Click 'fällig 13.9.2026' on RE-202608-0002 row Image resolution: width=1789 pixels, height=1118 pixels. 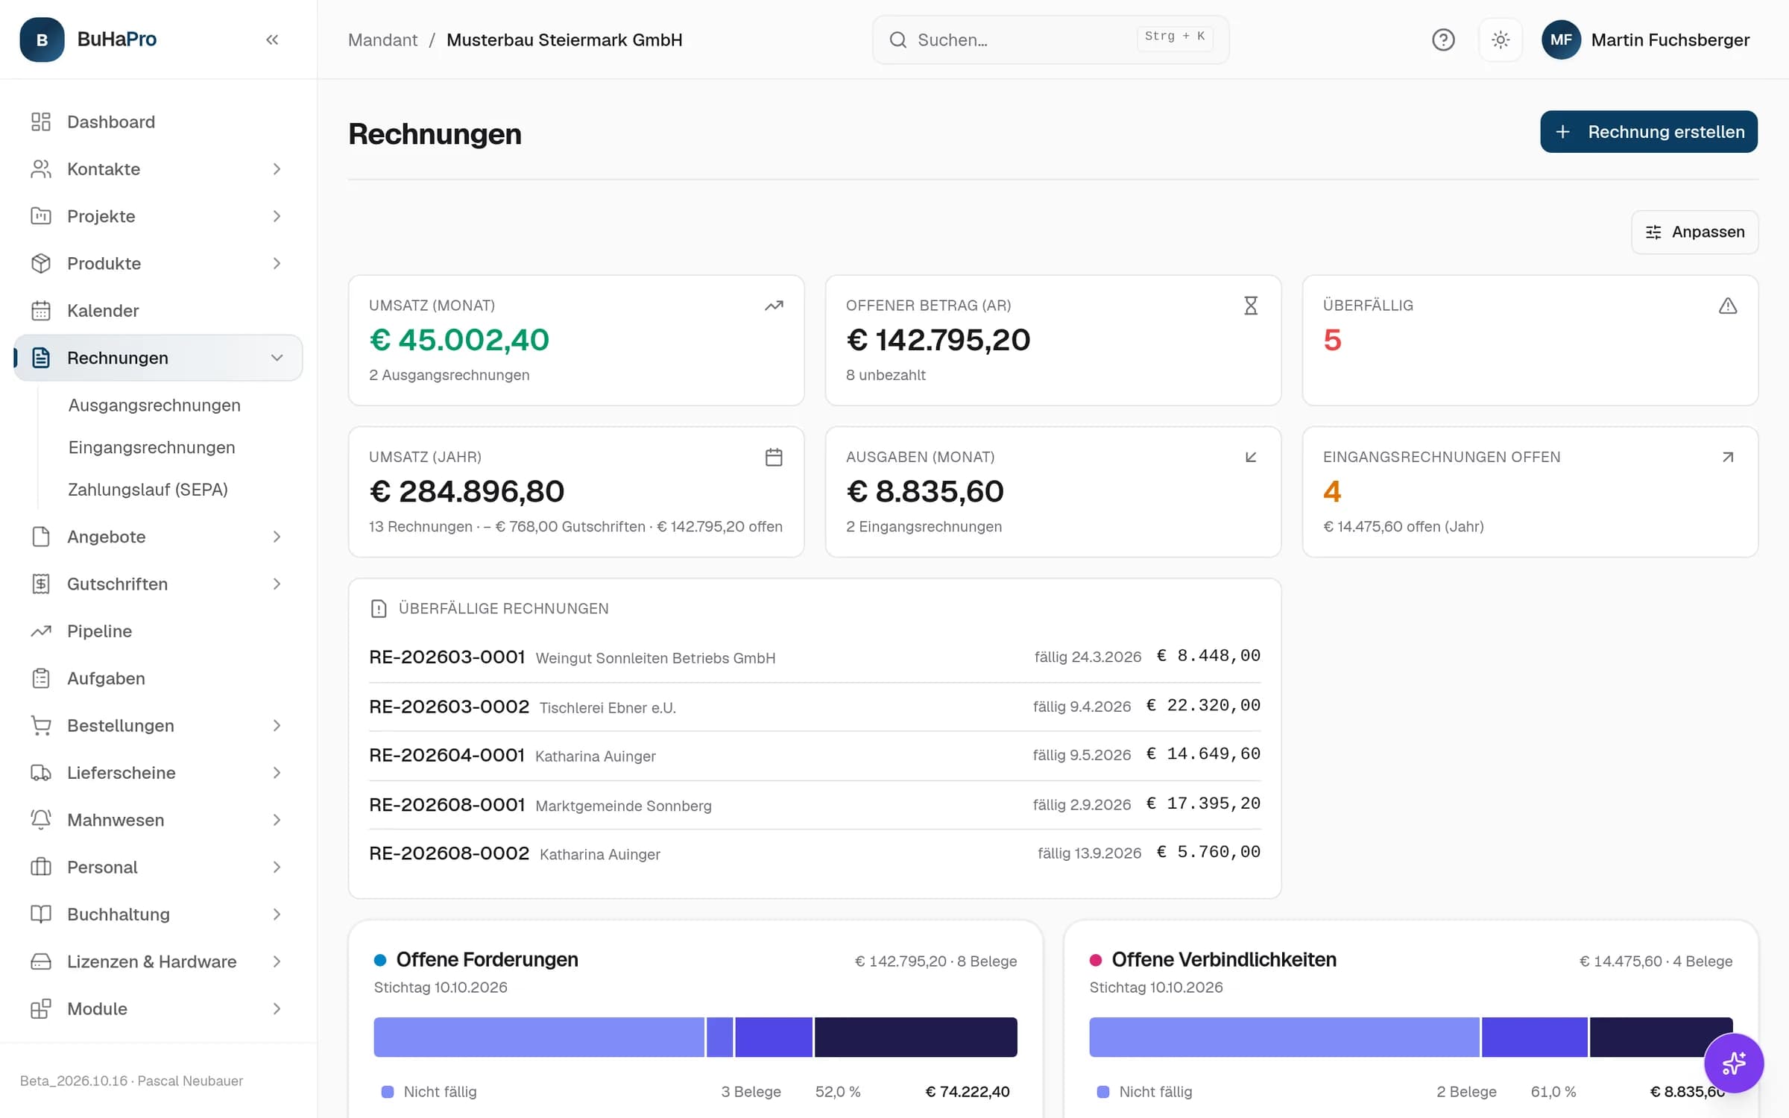tap(1089, 853)
